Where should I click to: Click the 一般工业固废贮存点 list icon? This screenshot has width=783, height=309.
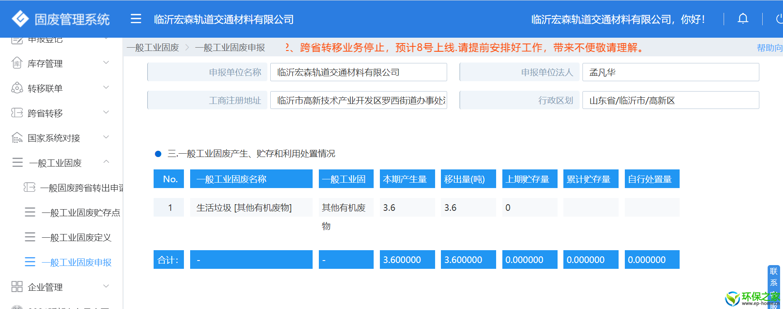[30, 212]
